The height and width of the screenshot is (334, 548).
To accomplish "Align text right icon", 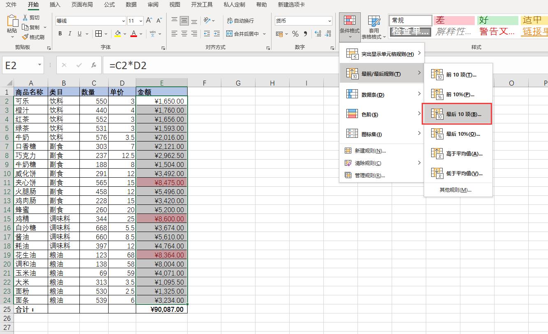I will (x=194, y=34).
